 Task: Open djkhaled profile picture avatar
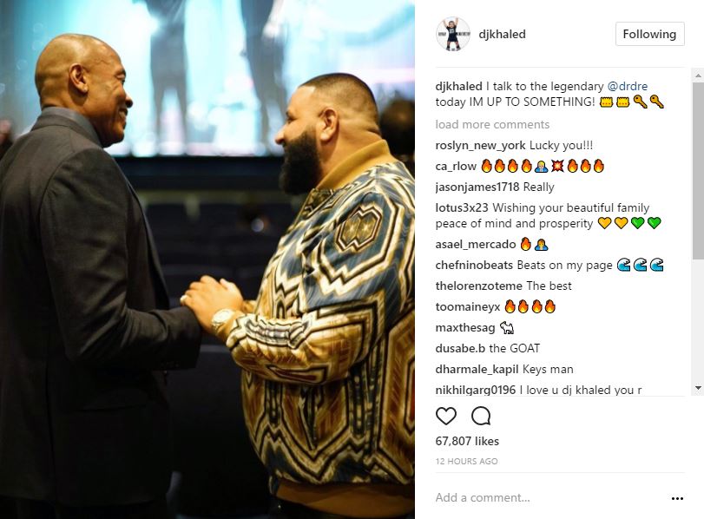(x=453, y=34)
